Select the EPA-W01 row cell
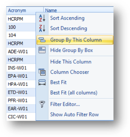Image resolution: width=130 pixels, height=137 pixels. (x=21, y=76)
